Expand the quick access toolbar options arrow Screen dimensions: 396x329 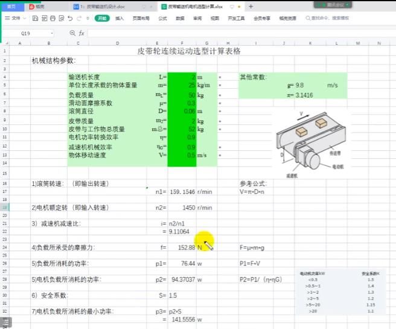click(x=88, y=18)
